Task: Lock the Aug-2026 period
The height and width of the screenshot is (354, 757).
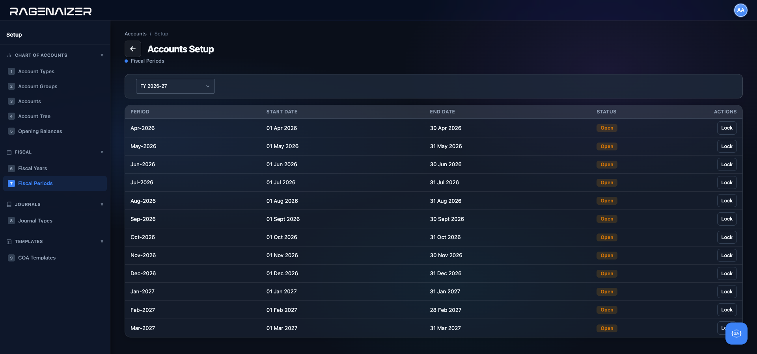Action: point(727,201)
